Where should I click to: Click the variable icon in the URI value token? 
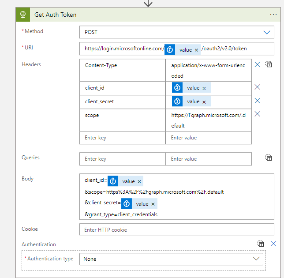tap(170, 49)
